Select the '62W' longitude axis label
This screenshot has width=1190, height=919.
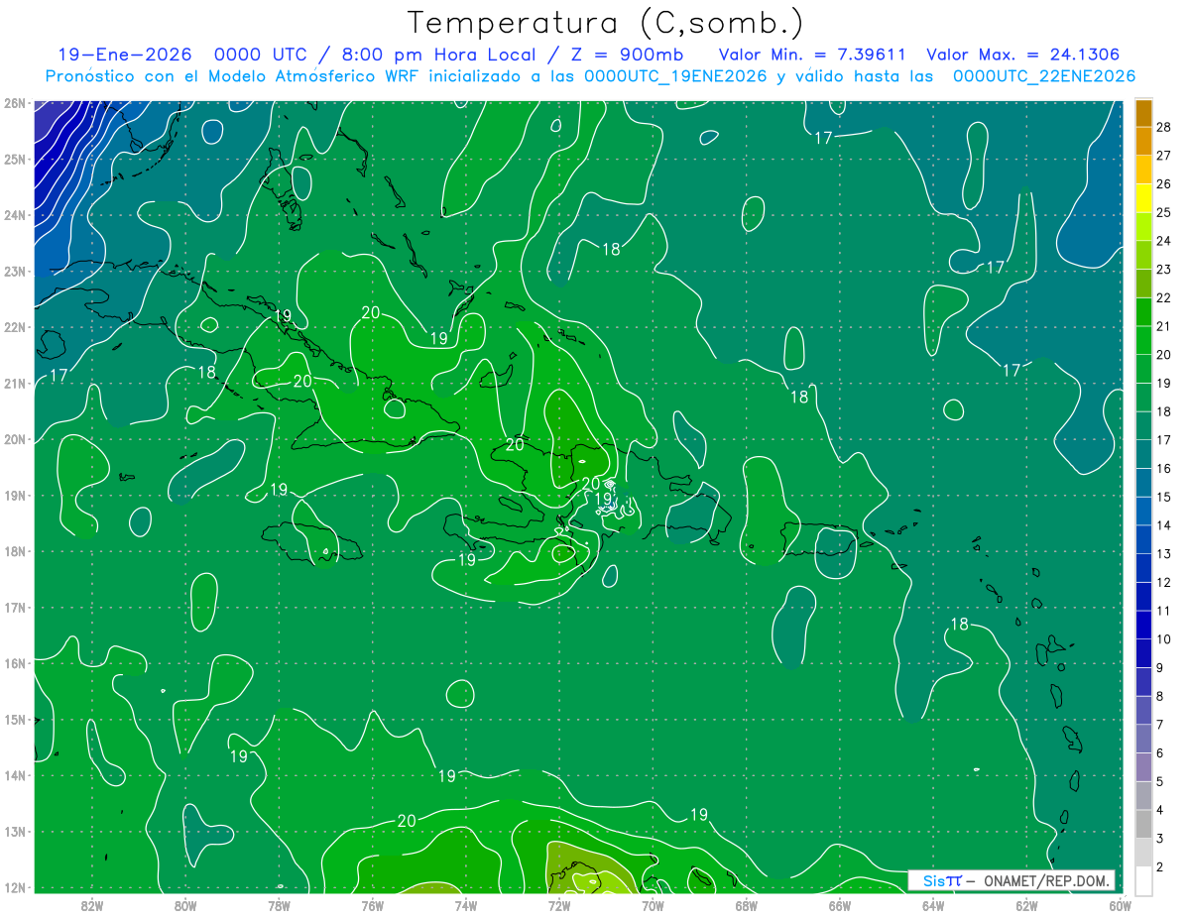1026,905
